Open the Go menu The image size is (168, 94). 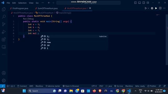click(x=37, y=3)
